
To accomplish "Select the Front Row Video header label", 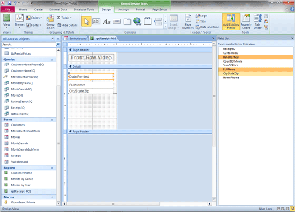I will 91,57.
